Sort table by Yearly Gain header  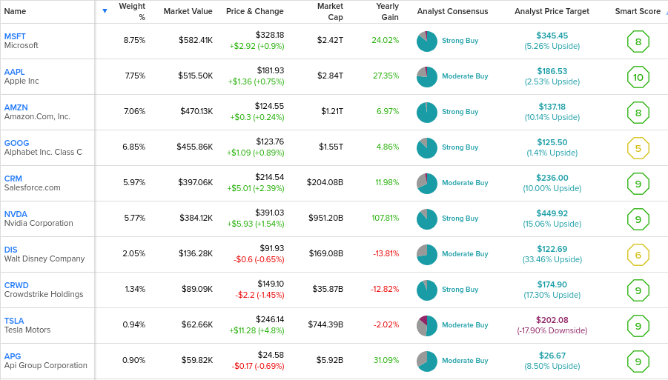coord(387,12)
